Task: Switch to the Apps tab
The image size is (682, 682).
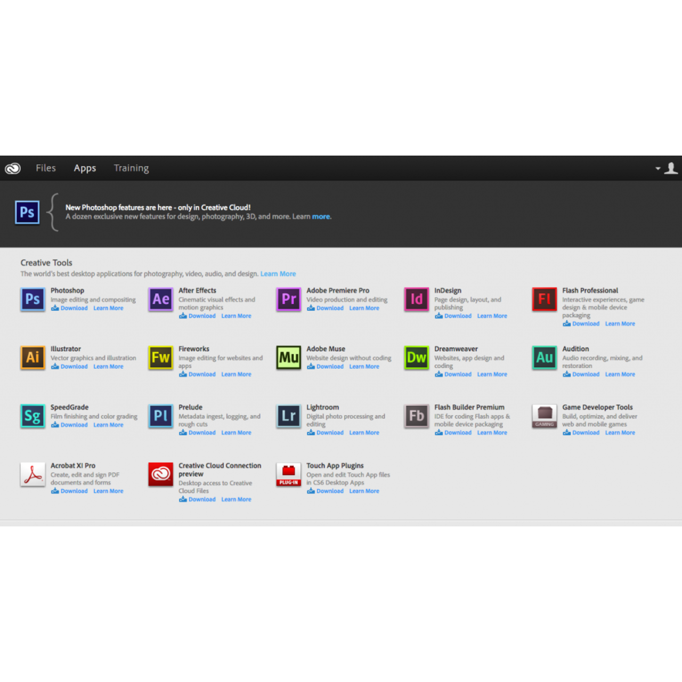Action: point(85,168)
